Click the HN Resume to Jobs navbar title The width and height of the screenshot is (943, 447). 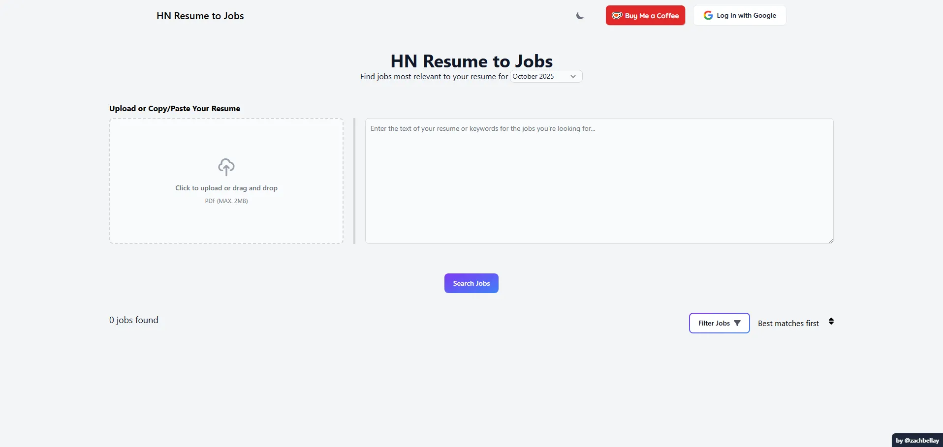coord(200,16)
